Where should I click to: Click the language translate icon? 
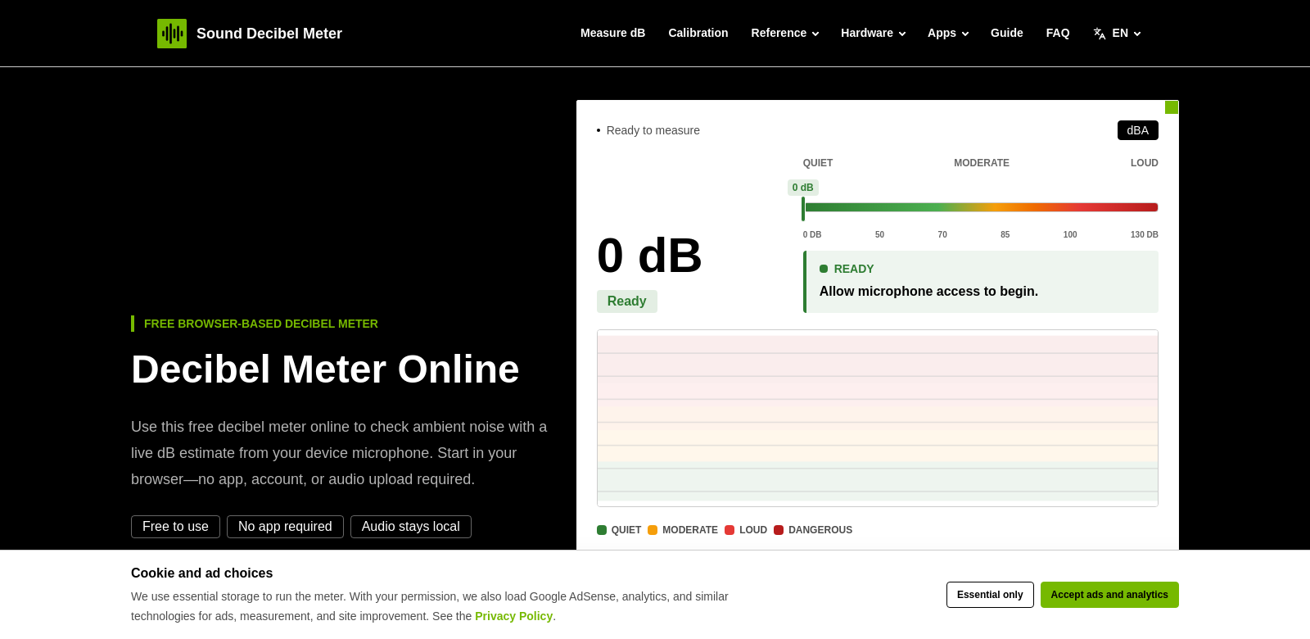(1100, 34)
